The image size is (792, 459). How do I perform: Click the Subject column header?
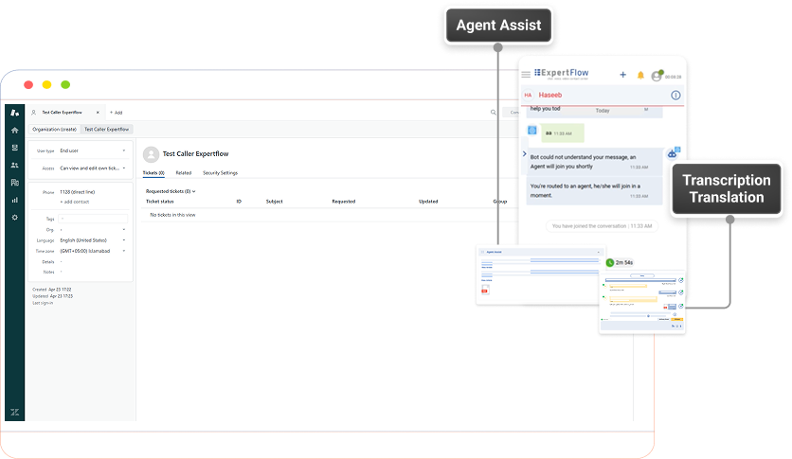tap(275, 202)
